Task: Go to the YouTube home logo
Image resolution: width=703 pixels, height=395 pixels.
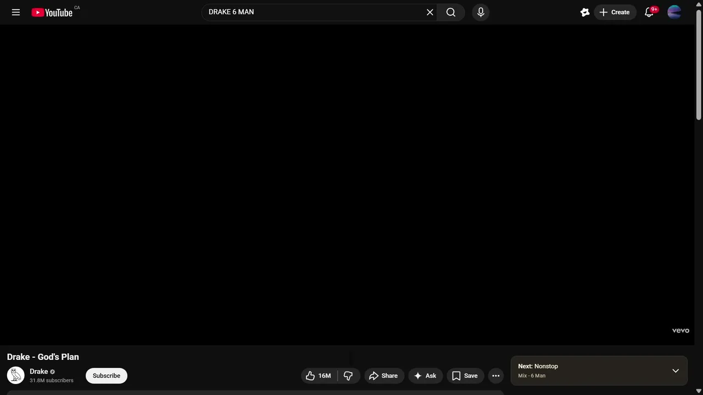Action: (x=52, y=12)
